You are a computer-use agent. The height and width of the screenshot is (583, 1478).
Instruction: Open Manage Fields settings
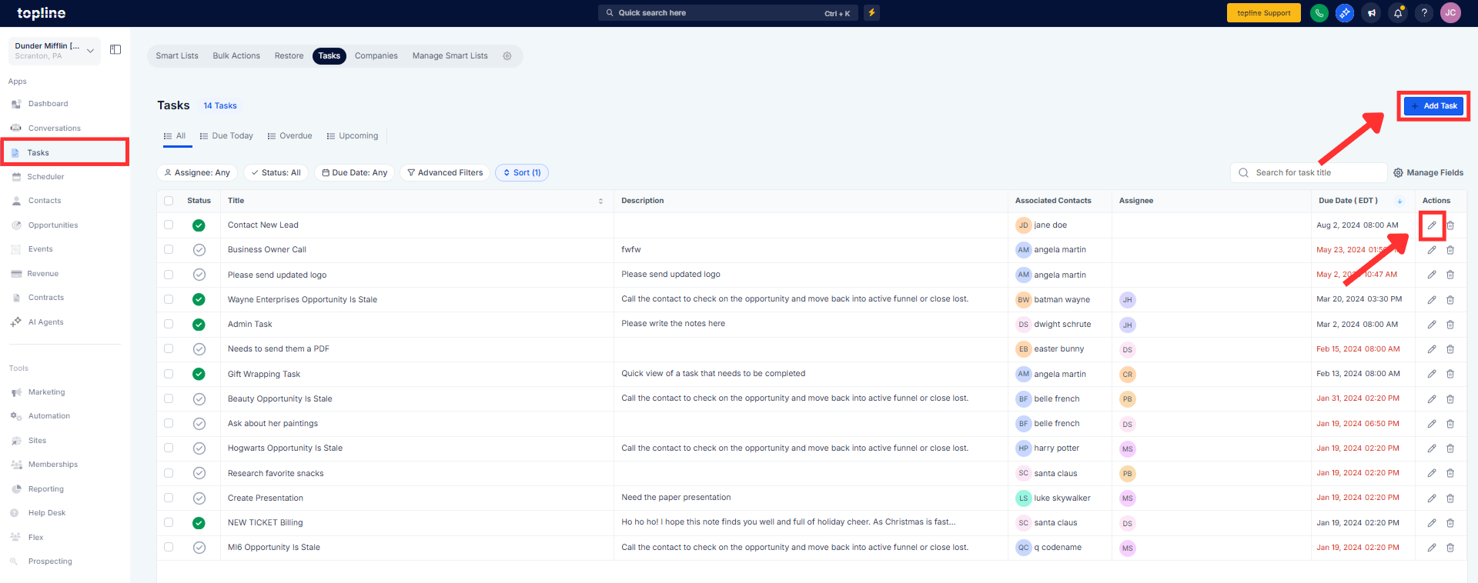coord(1428,173)
